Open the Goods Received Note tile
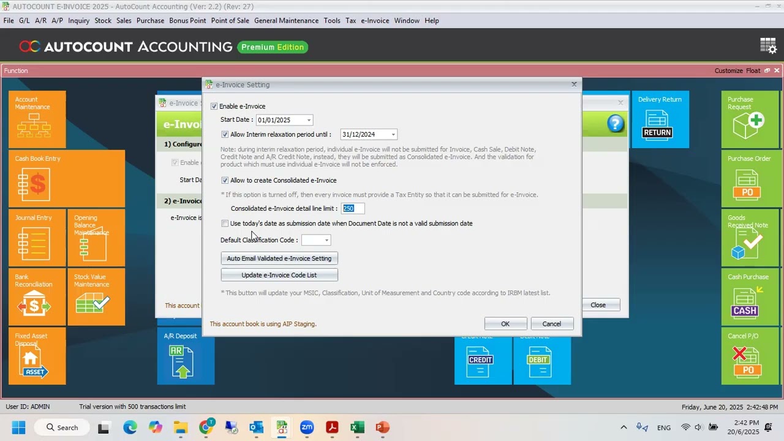Screen dimensions: 784x441 750,238
